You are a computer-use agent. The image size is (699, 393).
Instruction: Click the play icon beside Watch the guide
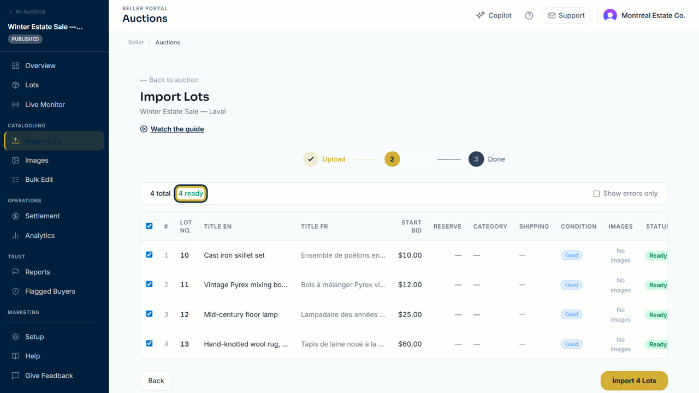[x=144, y=129]
